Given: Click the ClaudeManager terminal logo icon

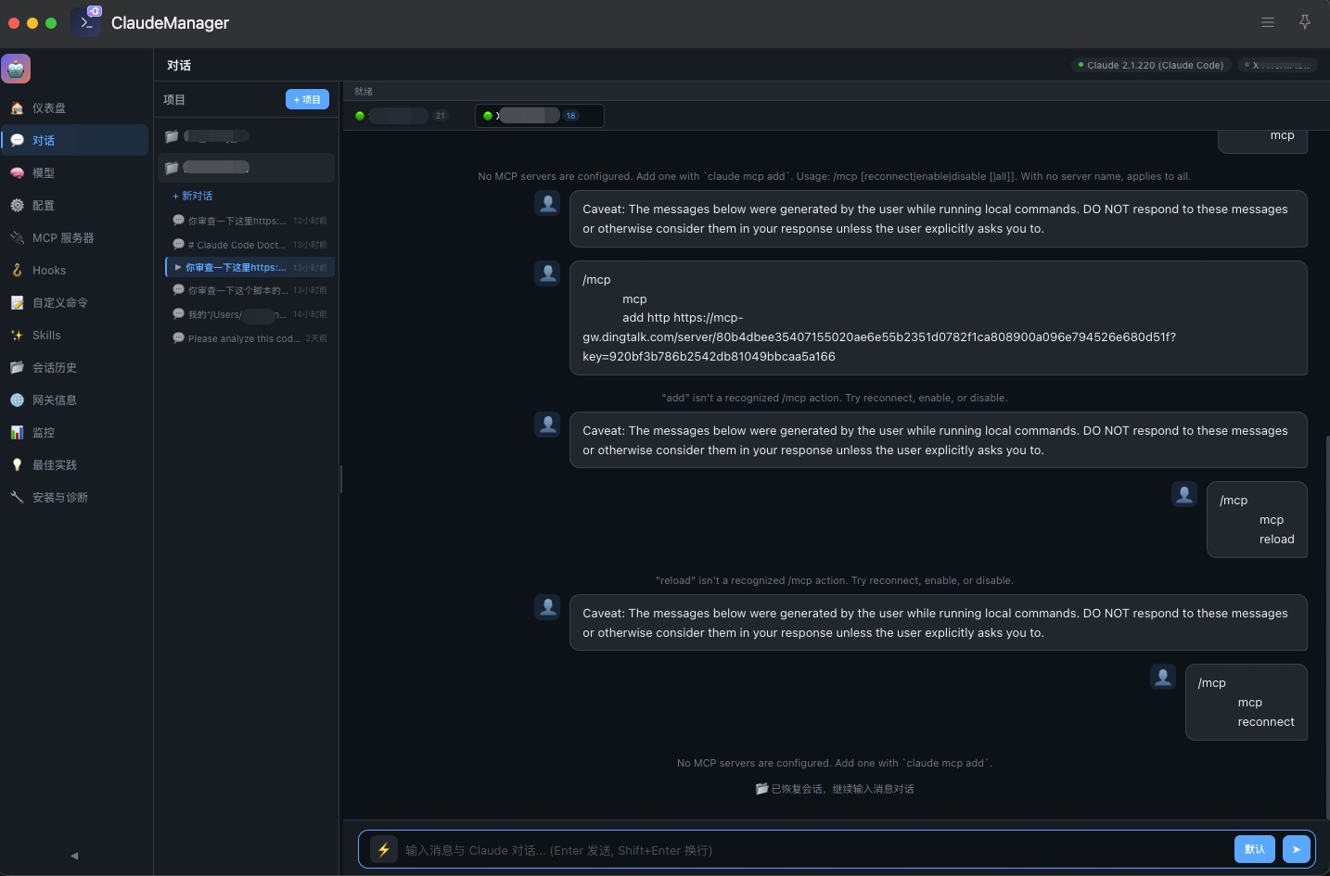Looking at the screenshot, I should coord(86,22).
